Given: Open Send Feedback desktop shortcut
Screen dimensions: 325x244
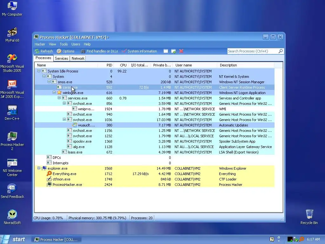Looking at the screenshot, I should 12,191.
